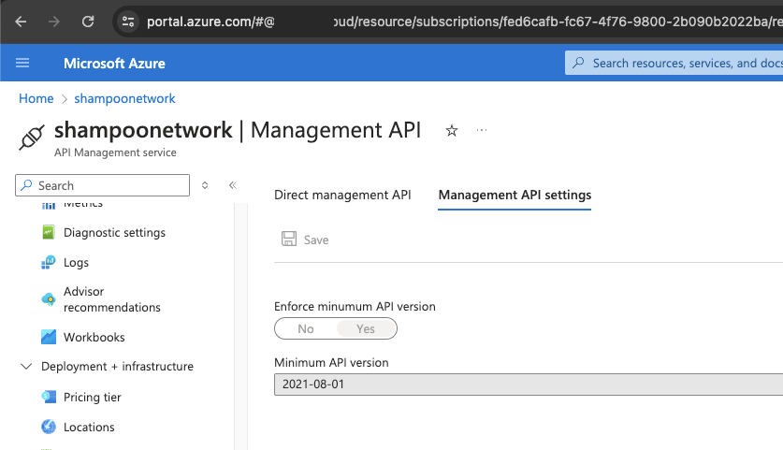This screenshot has width=783, height=450.
Task: Select Management API settings tab
Action: coord(515,195)
